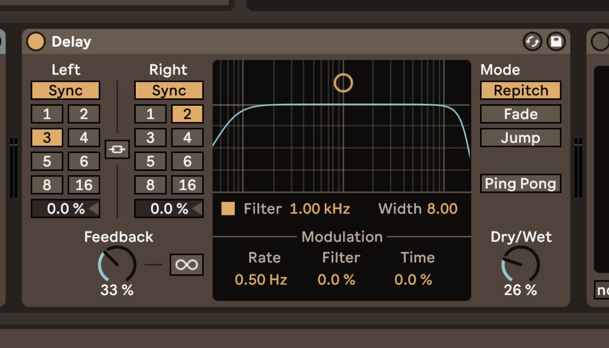
Task: Click Modulation Rate 0.50 Hz value
Action: 261,280
